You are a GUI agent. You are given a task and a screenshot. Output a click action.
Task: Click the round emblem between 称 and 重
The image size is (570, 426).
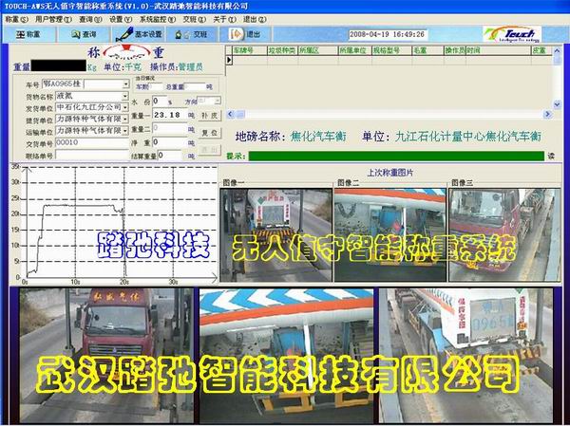tap(117, 53)
